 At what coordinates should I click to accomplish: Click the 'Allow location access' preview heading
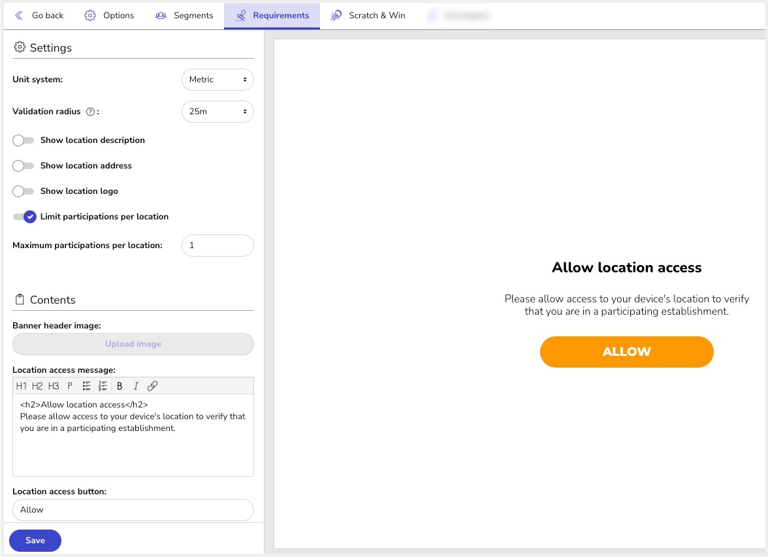point(626,268)
